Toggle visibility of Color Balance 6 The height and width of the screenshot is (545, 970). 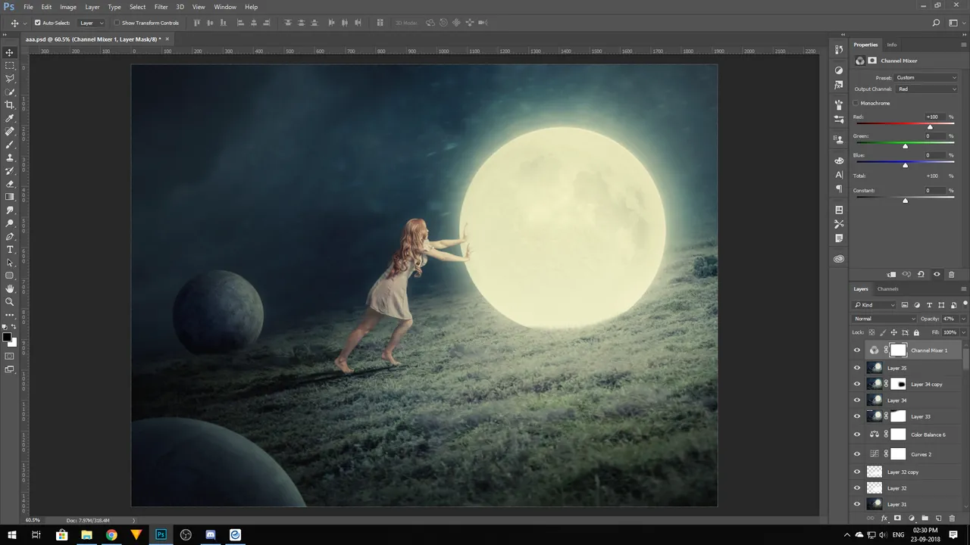[x=857, y=434]
